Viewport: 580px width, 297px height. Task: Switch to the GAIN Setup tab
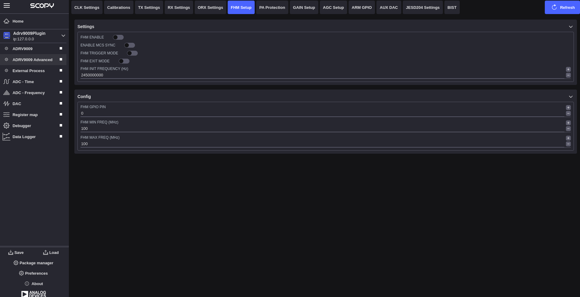(304, 7)
